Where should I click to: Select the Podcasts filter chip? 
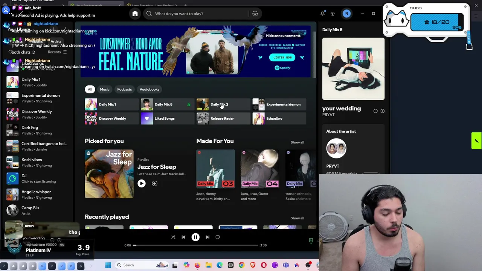[125, 89]
